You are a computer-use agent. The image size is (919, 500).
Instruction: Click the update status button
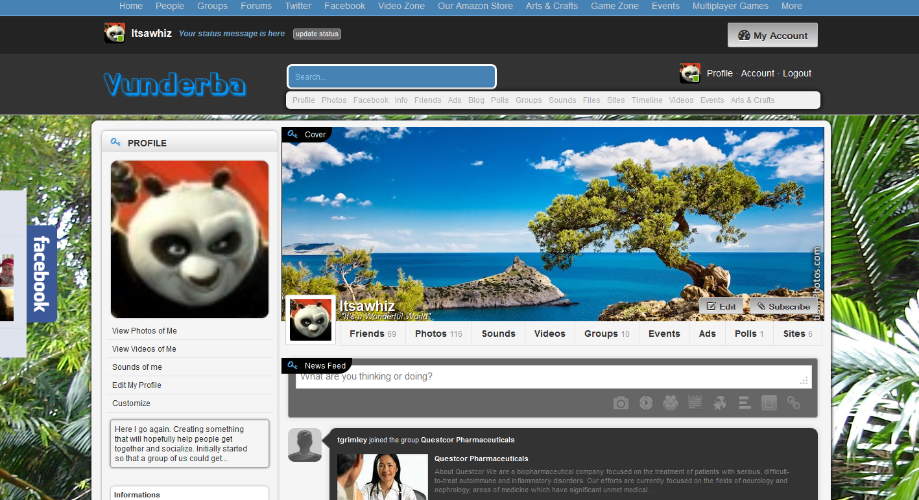317,34
